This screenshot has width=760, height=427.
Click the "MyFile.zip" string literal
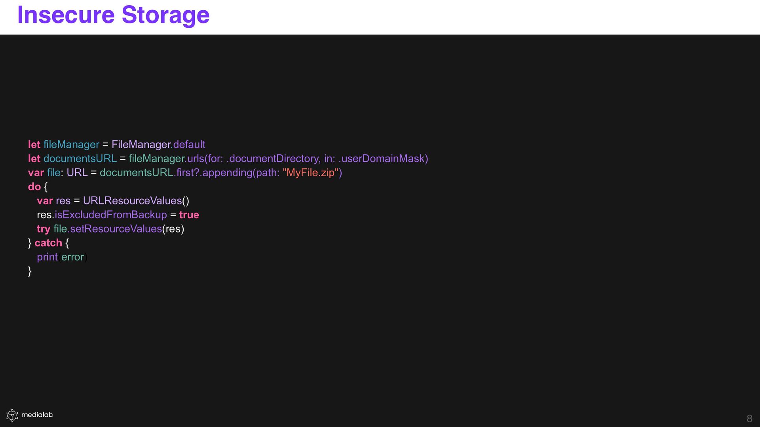click(x=311, y=173)
